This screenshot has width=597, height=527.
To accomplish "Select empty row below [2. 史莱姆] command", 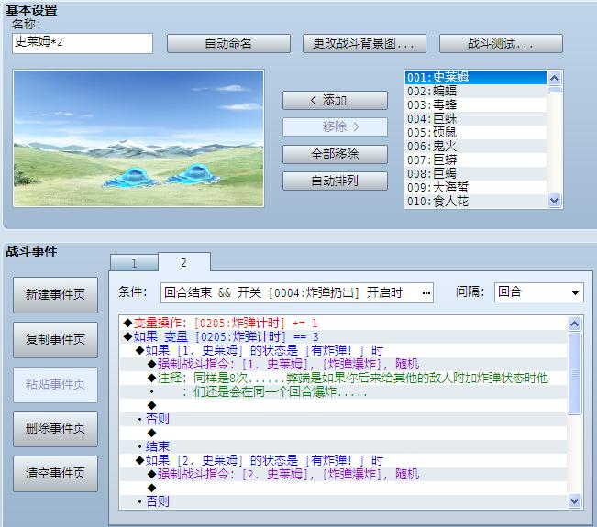I will tap(344, 488).
